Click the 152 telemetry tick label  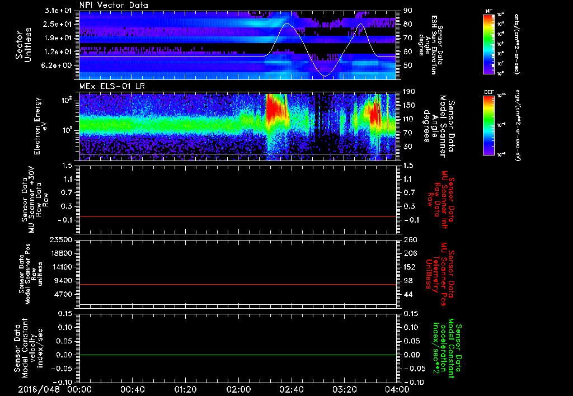(410, 267)
